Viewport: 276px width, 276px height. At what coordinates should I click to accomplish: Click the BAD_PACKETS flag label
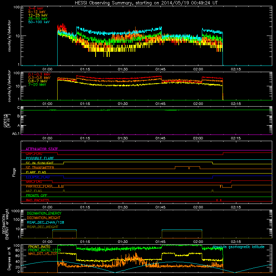tap(38, 200)
